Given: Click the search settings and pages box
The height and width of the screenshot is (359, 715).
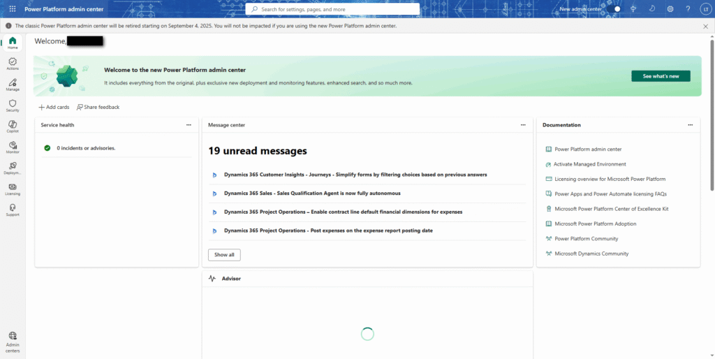Looking at the screenshot, I should [x=332, y=9].
